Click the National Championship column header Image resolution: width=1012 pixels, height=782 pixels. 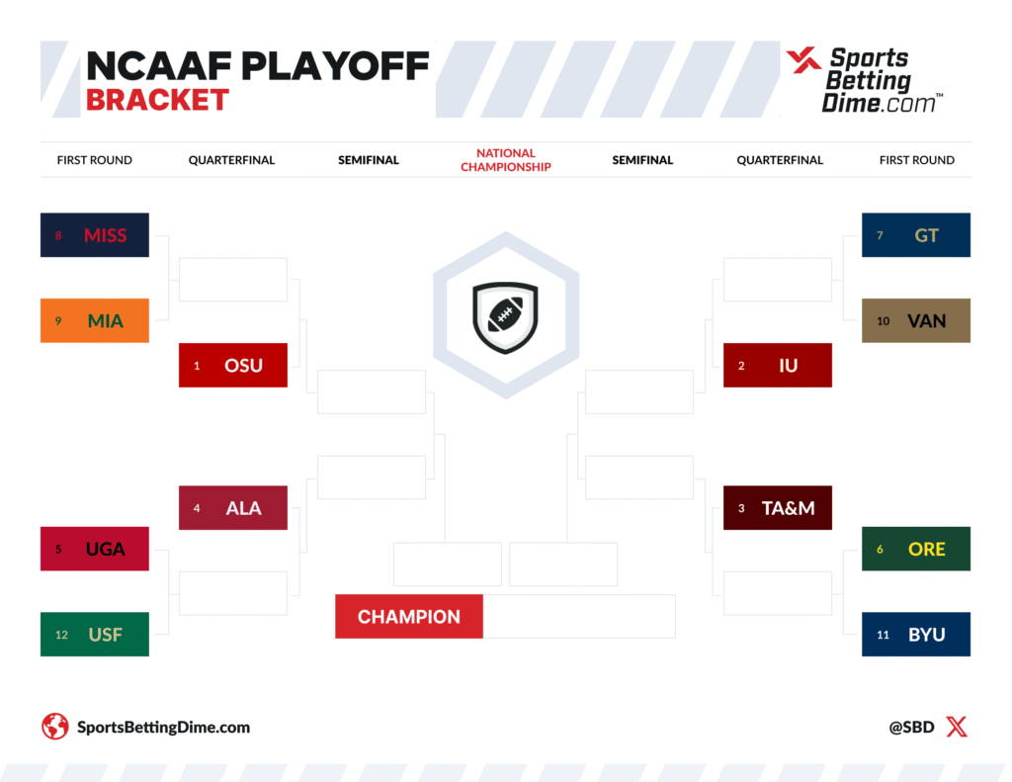505,160
